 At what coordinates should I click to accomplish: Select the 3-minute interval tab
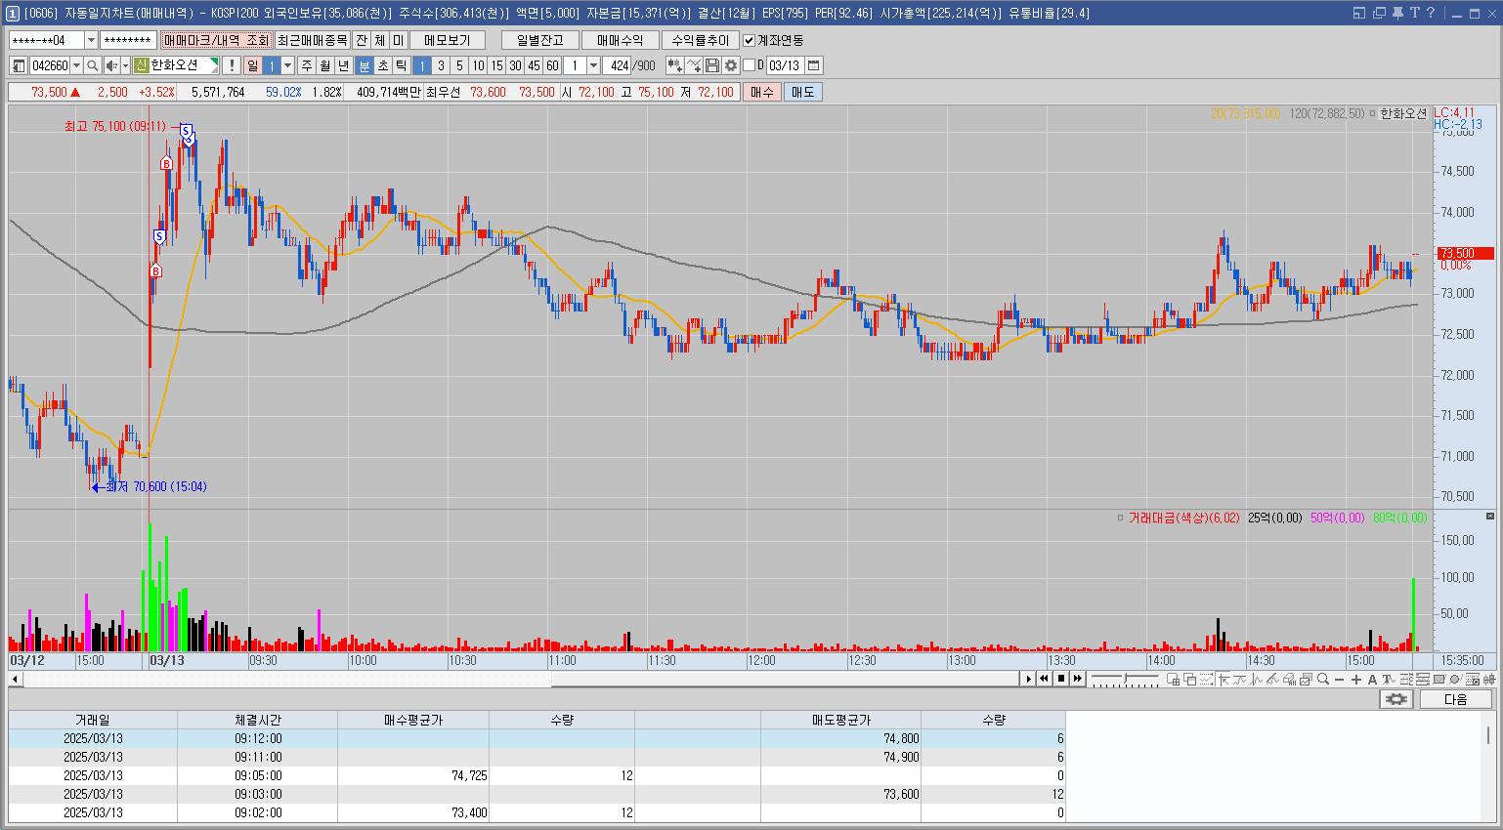click(x=441, y=65)
